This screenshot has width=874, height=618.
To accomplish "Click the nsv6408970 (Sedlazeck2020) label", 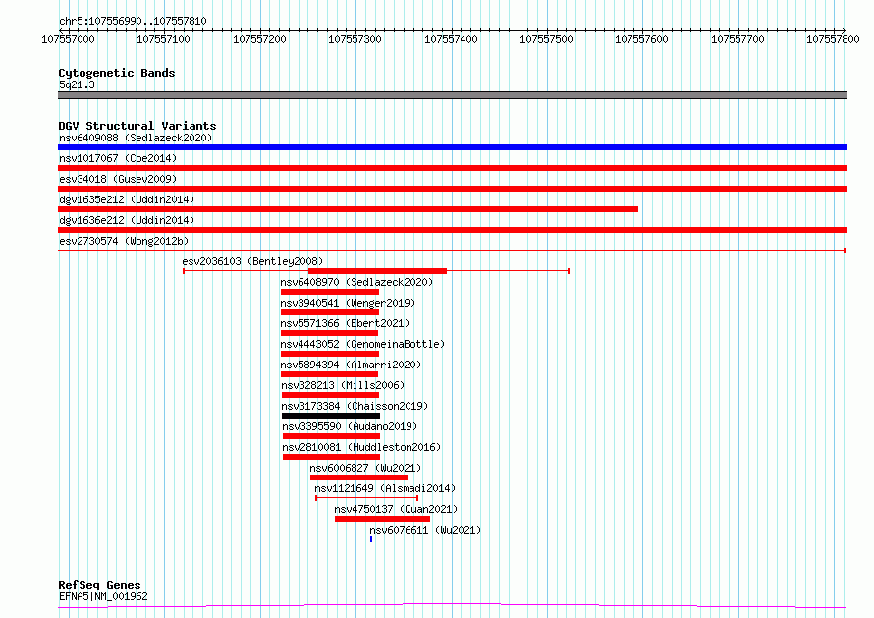I will (x=356, y=282).
